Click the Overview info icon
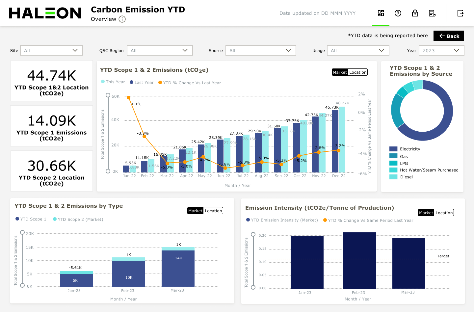 [122, 19]
